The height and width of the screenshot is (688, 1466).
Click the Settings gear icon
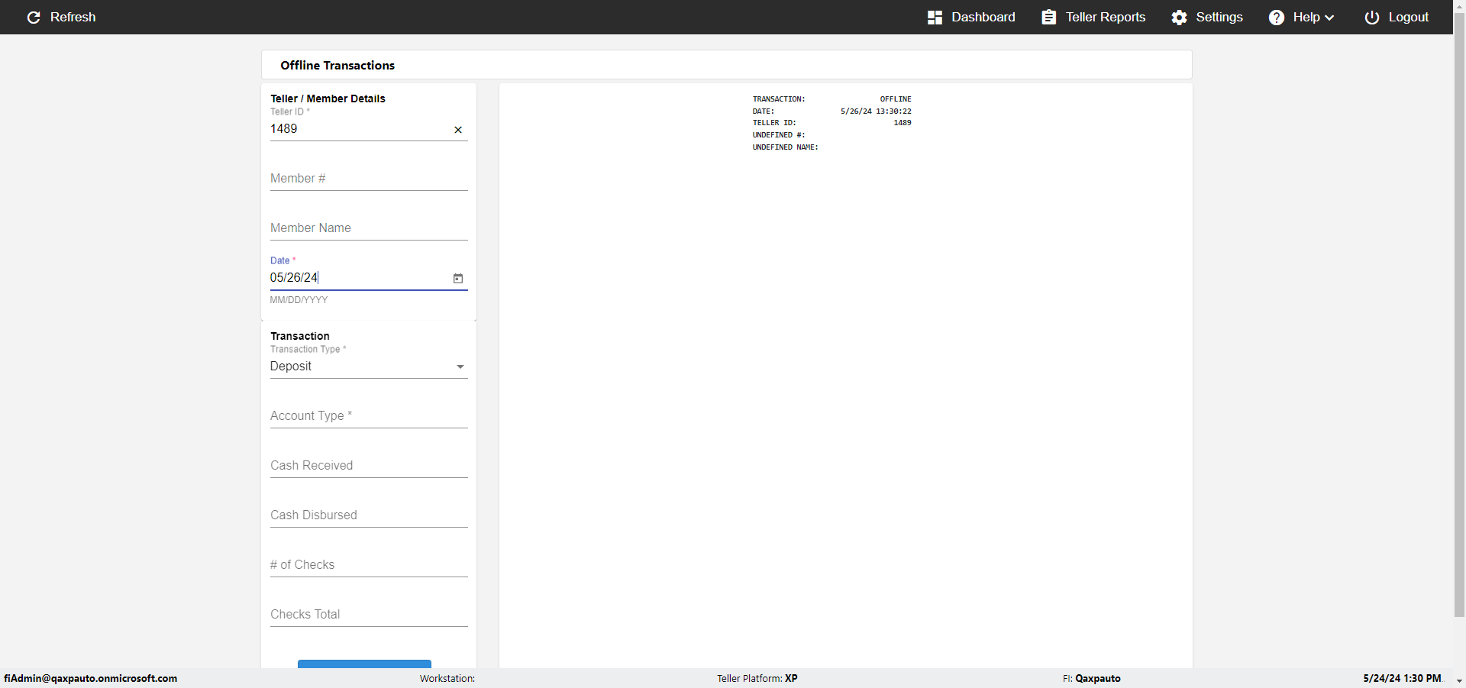[1180, 17]
